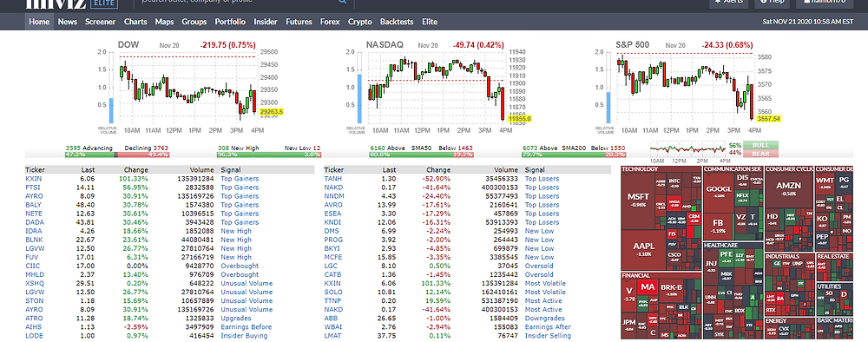Click the New High/New Low bar
Viewport: 868px width, 342px height.
click(x=269, y=151)
